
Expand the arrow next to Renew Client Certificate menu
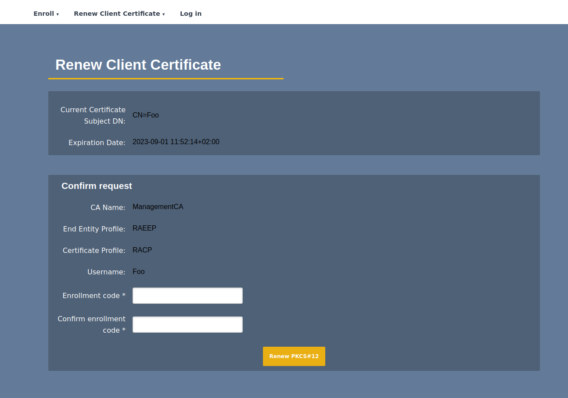[x=164, y=14]
